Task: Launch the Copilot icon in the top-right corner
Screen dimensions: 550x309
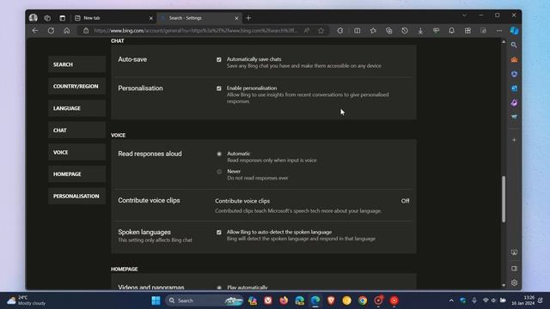Action: (514, 31)
